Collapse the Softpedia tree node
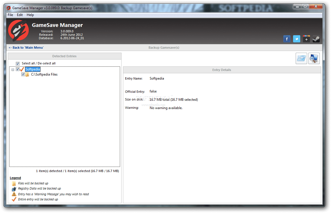The image size is (331, 213). click(x=13, y=70)
